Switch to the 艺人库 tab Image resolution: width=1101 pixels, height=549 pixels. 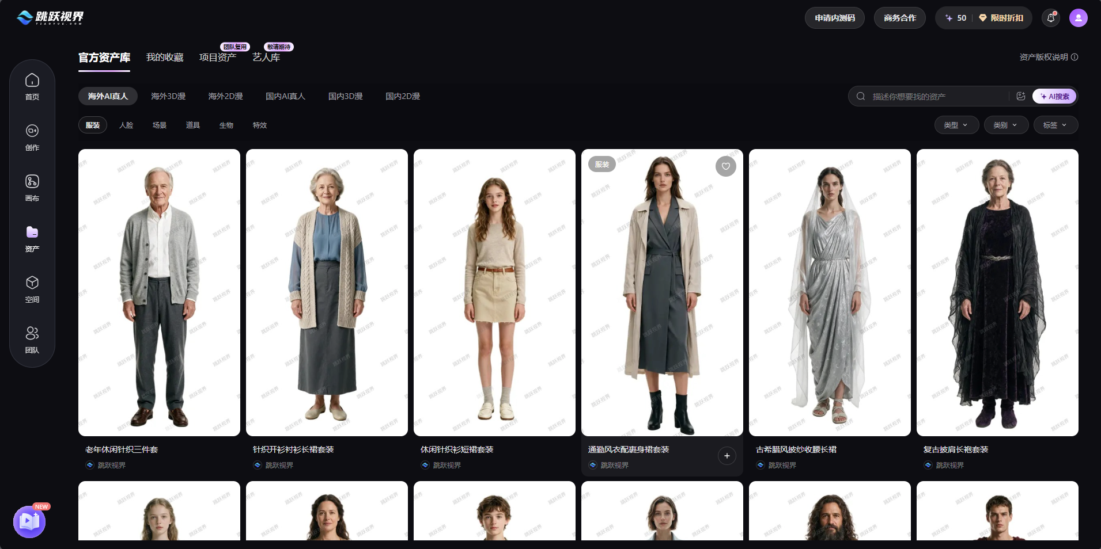click(266, 58)
